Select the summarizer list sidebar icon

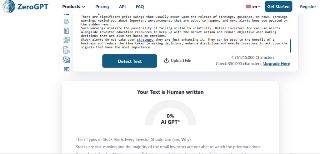[66, 31]
